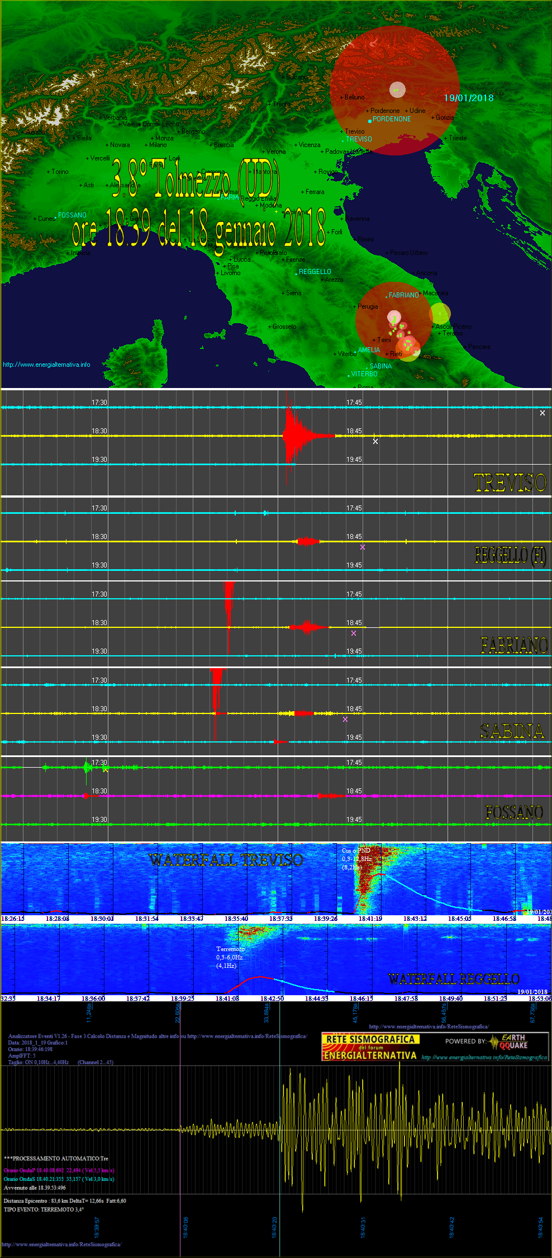
Task: Click the FABRIANO seismogram panel title
Action: point(514,645)
